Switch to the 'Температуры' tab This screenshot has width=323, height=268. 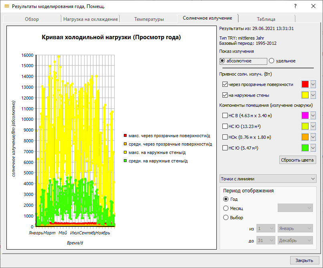coord(149,19)
